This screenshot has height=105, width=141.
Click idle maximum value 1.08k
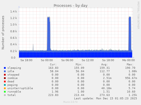[x=133, y=71]
